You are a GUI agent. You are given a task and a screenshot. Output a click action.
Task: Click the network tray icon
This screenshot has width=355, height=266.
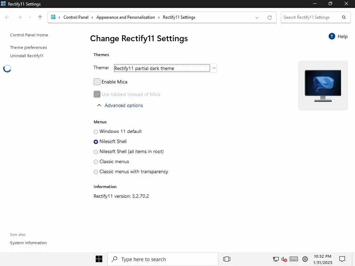(x=276, y=259)
